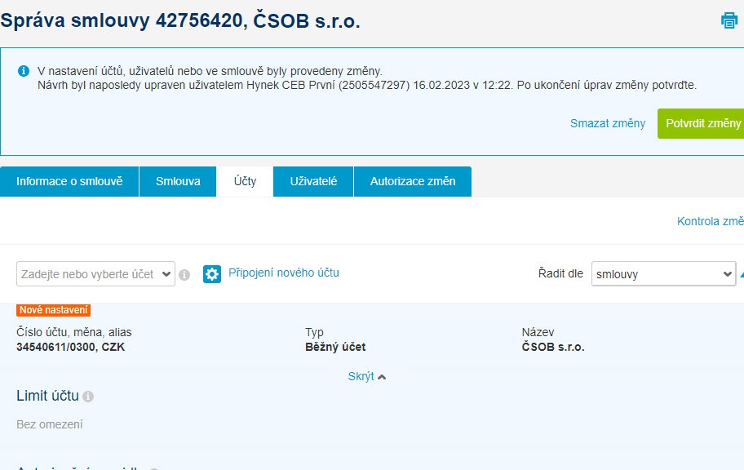
Task: Click the gear icon beside Připojení nového účtu
Action: (212, 274)
